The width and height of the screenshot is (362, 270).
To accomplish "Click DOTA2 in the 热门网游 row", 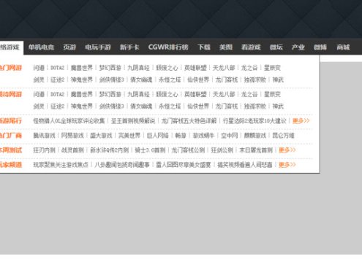I will coord(57,68).
